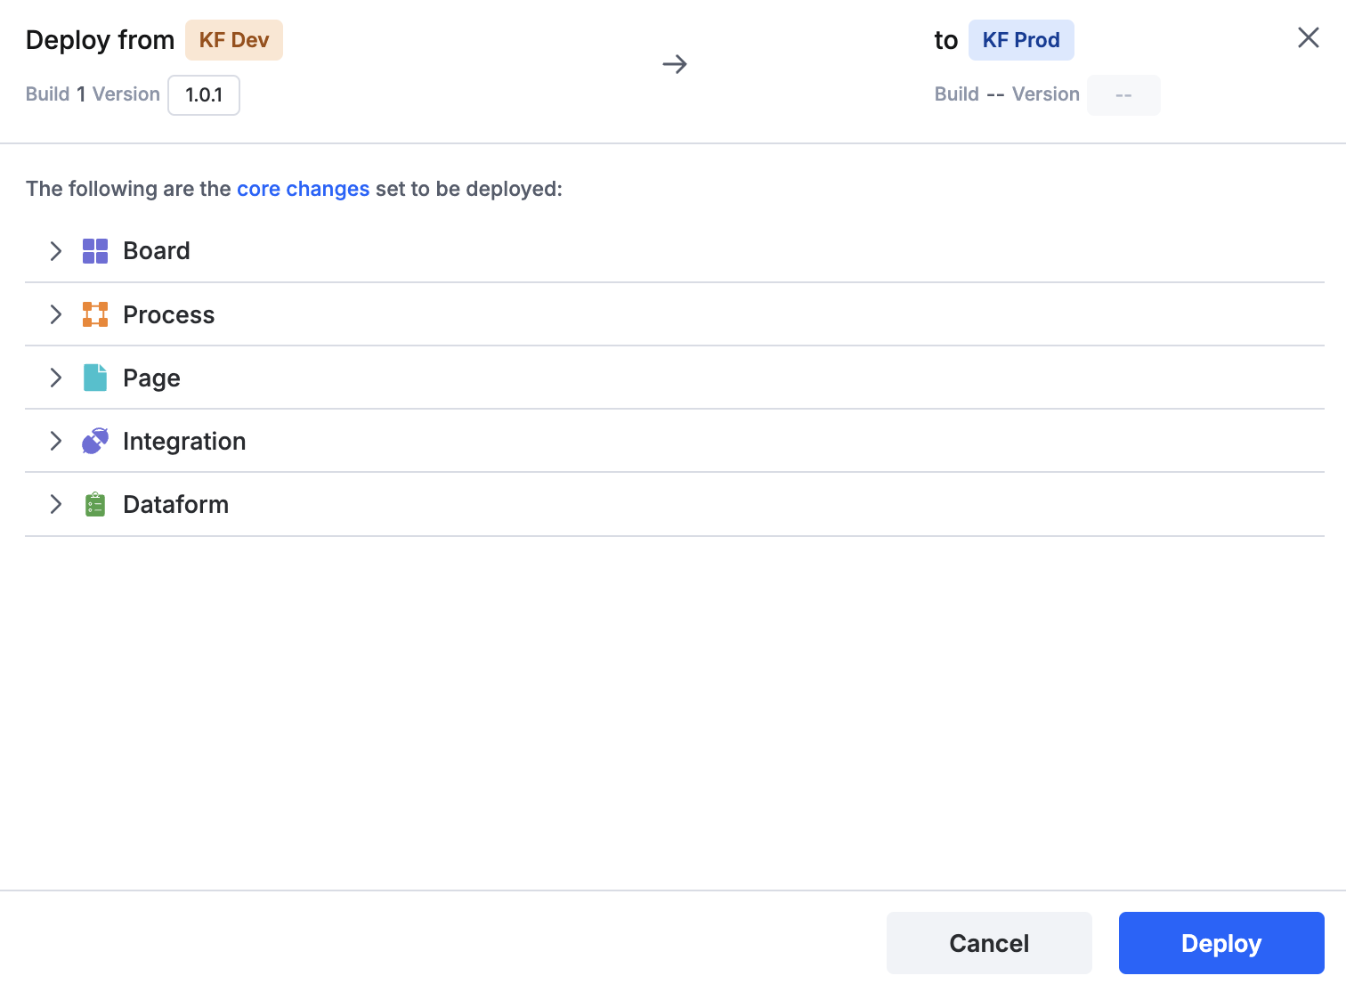Close the deploy dialog
This screenshot has height=992, width=1346.
pos(1309,37)
